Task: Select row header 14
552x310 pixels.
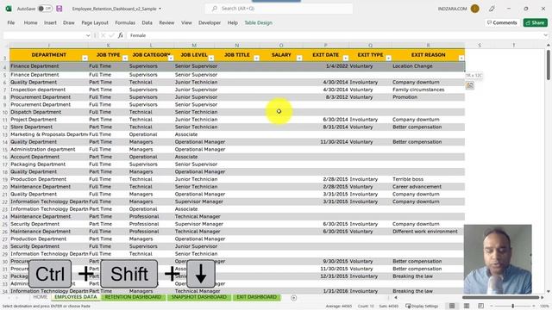Action: tap(5, 142)
